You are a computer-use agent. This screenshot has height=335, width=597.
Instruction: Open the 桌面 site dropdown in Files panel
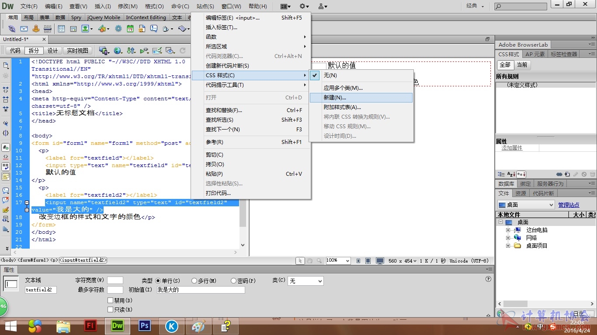click(526, 205)
